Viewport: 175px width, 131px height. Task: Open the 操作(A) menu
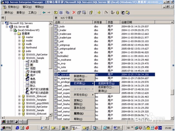click(9, 13)
